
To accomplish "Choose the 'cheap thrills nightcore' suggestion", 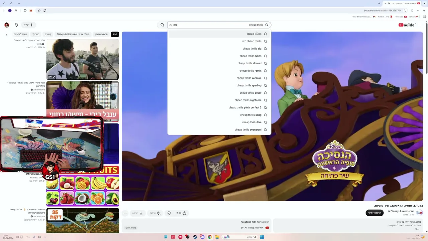I will click(219, 100).
